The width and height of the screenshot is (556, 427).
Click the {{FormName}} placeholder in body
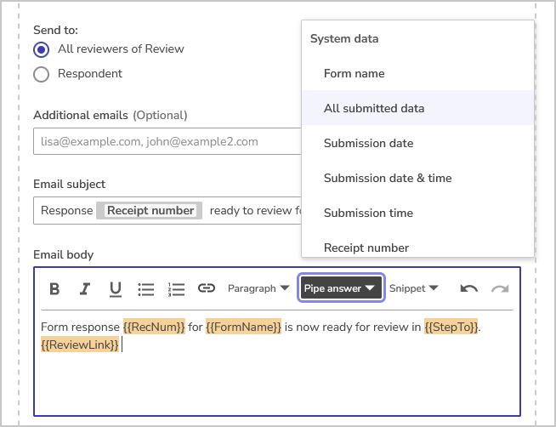243,327
